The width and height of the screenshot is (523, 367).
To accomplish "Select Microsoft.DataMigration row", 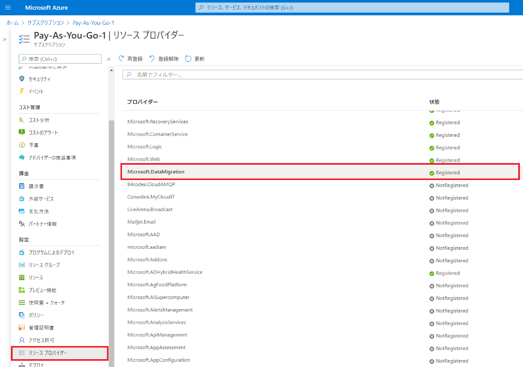I will coord(320,172).
